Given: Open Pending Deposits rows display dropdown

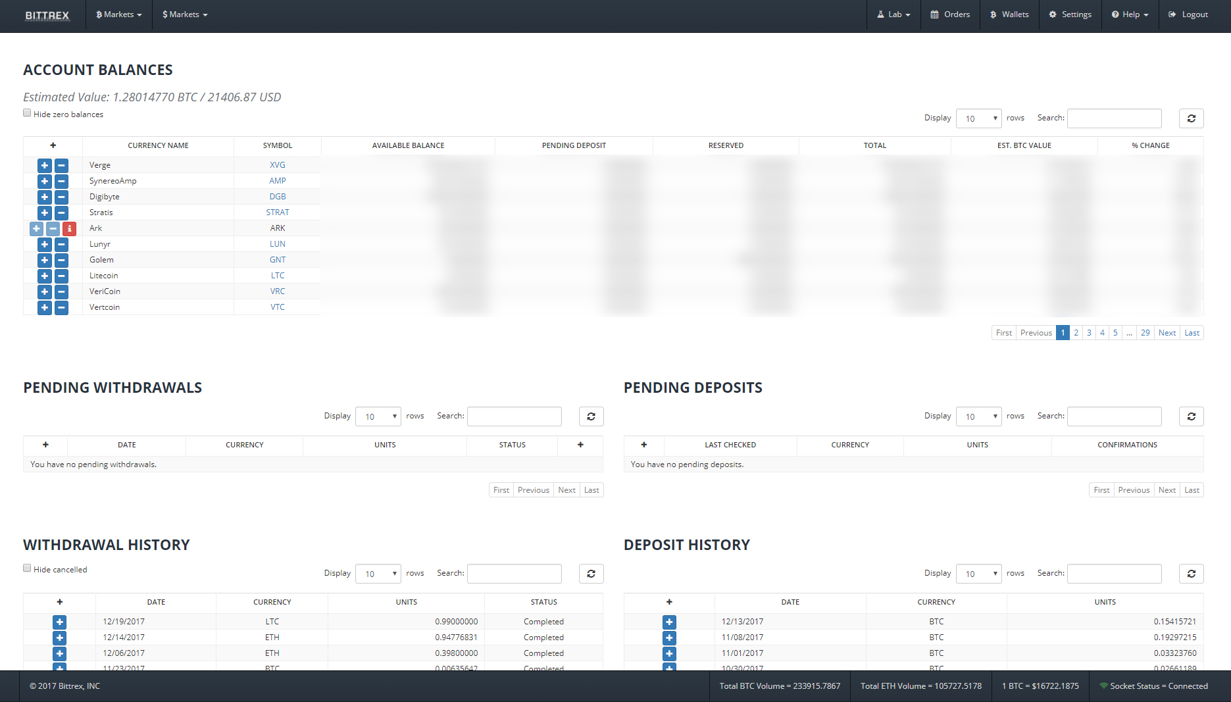Looking at the screenshot, I should (979, 416).
